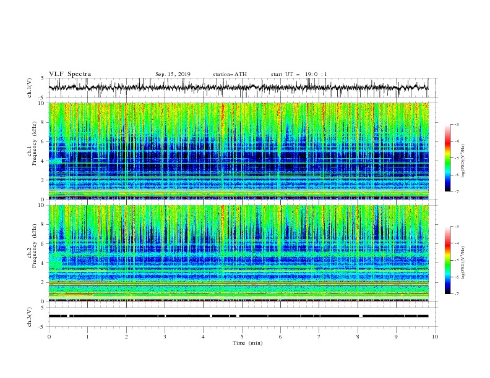Image resolution: width=490 pixels, height=378 pixels.
Task: Click the "10" kHz tick of ch.1 spectrogram
Action: [x=43, y=103]
